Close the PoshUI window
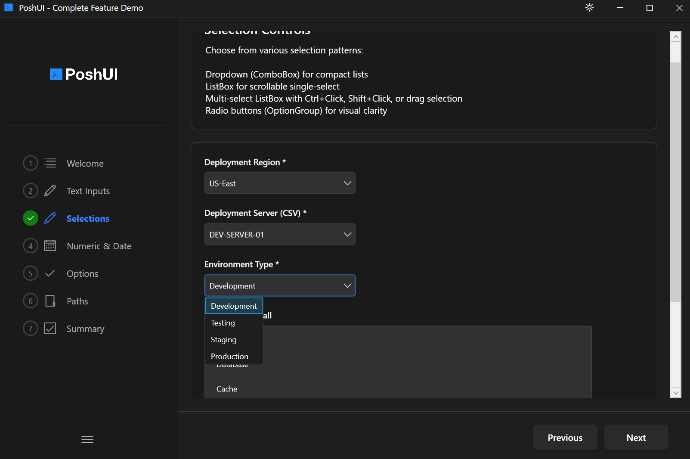 point(679,8)
